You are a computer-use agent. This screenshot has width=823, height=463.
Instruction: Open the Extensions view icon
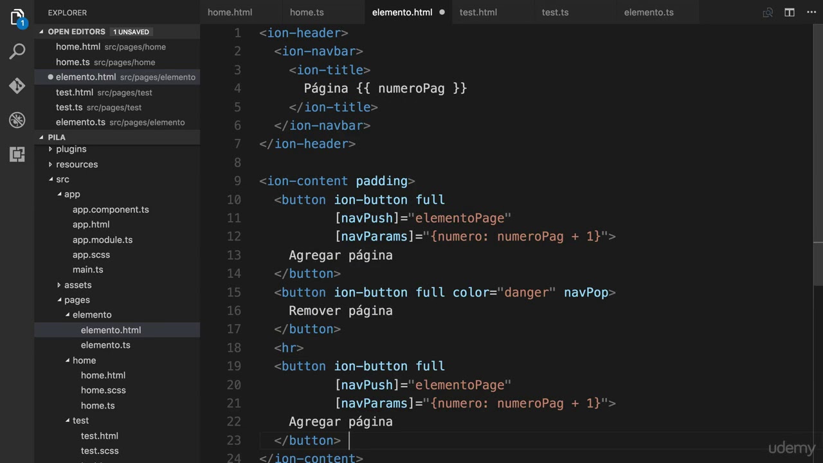[17, 154]
